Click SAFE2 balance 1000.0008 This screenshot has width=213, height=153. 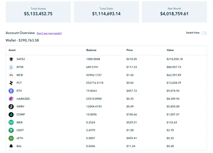tap(93, 59)
